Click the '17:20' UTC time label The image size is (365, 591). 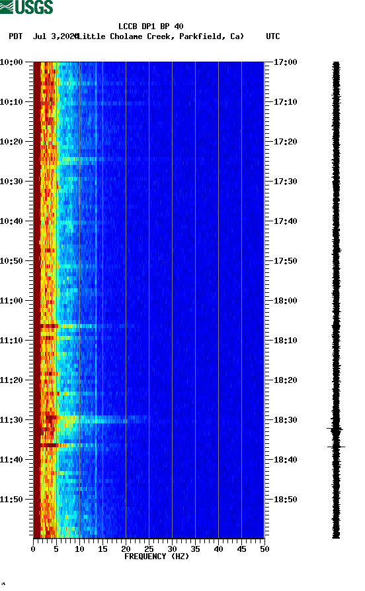coord(285,142)
